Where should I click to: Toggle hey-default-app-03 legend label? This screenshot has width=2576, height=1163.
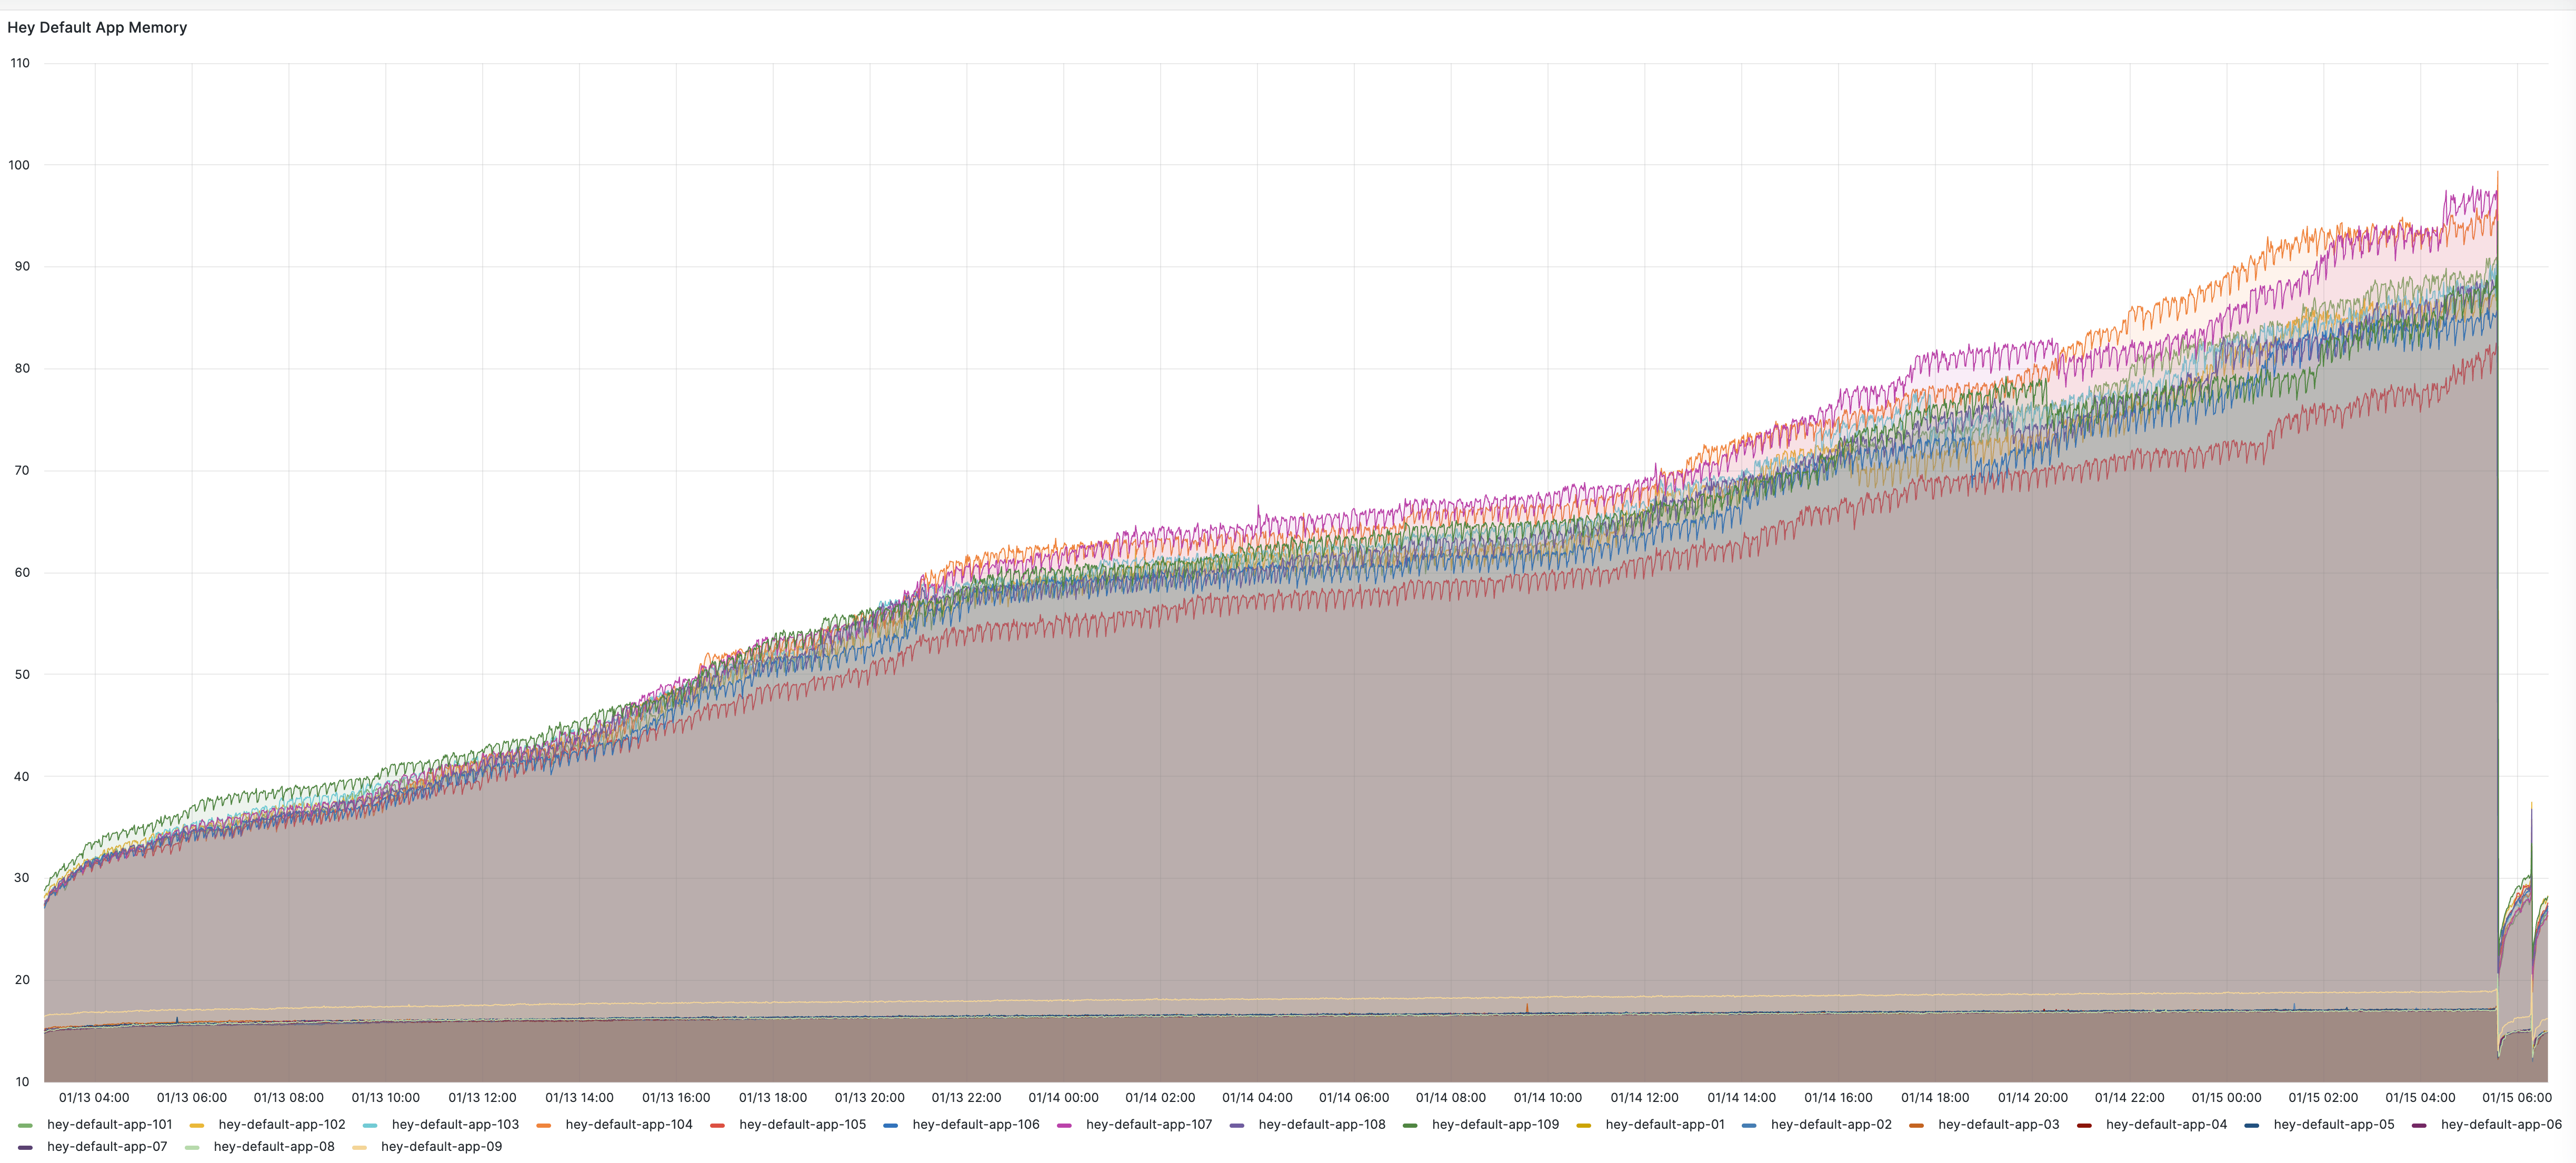pos(1998,1124)
